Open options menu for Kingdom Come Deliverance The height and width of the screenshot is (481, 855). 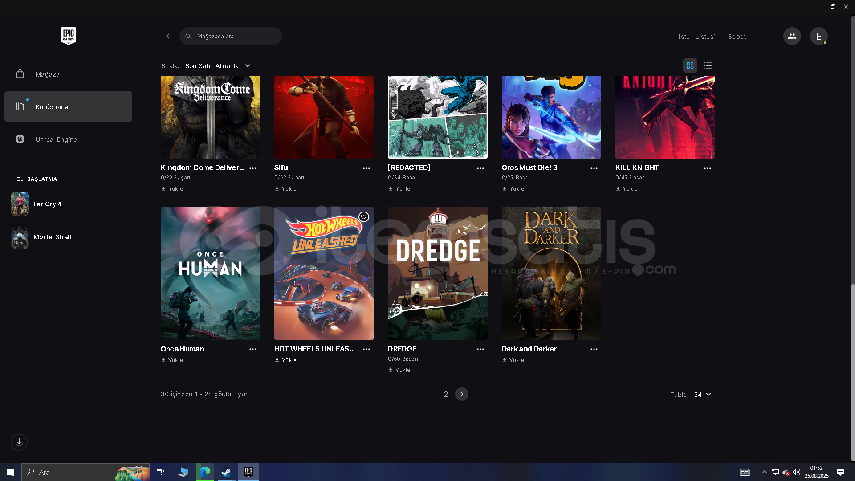pos(253,168)
